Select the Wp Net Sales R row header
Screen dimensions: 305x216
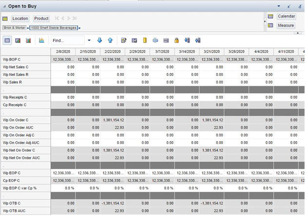(x=26, y=74)
